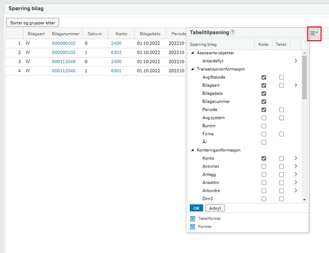Expand the Konto chevron arrow

[x=296, y=158]
